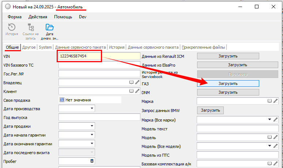Open the Дата продажи date dropdown
Viewport: 283px width, 168px height.
[x=91, y=126]
